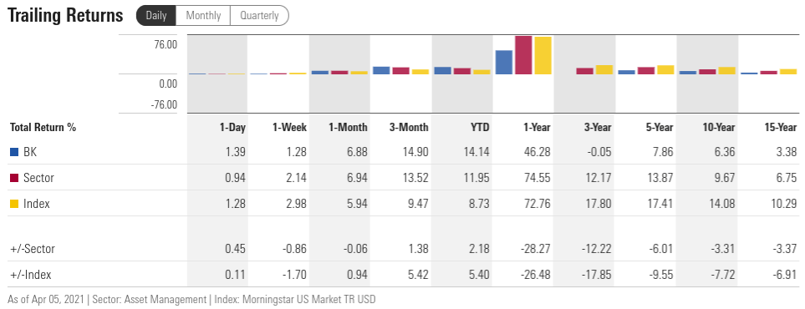Switch to Monthly trailing returns
The width and height of the screenshot is (805, 309).
coord(203,15)
